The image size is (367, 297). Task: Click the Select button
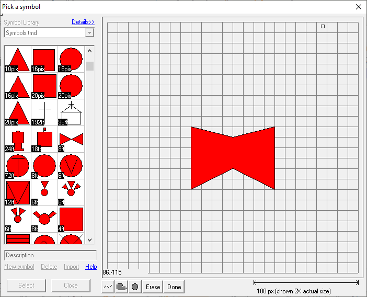point(27,285)
